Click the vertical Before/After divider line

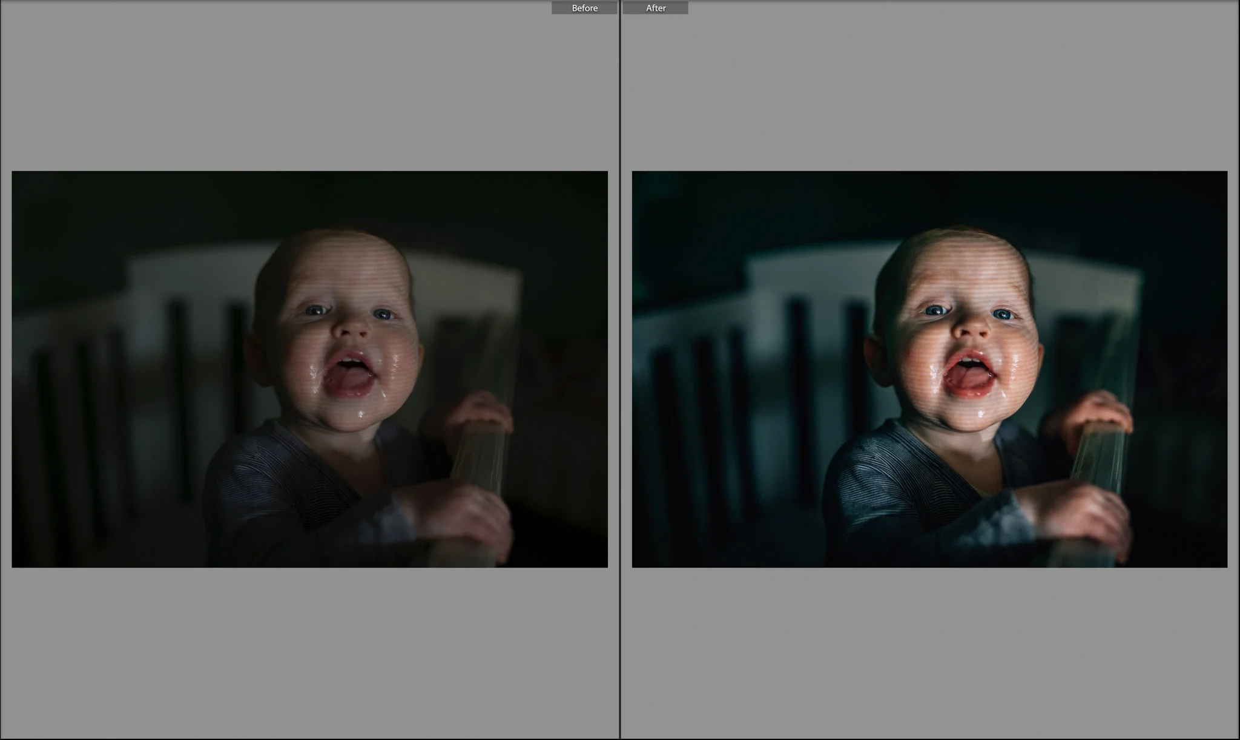pos(620,363)
